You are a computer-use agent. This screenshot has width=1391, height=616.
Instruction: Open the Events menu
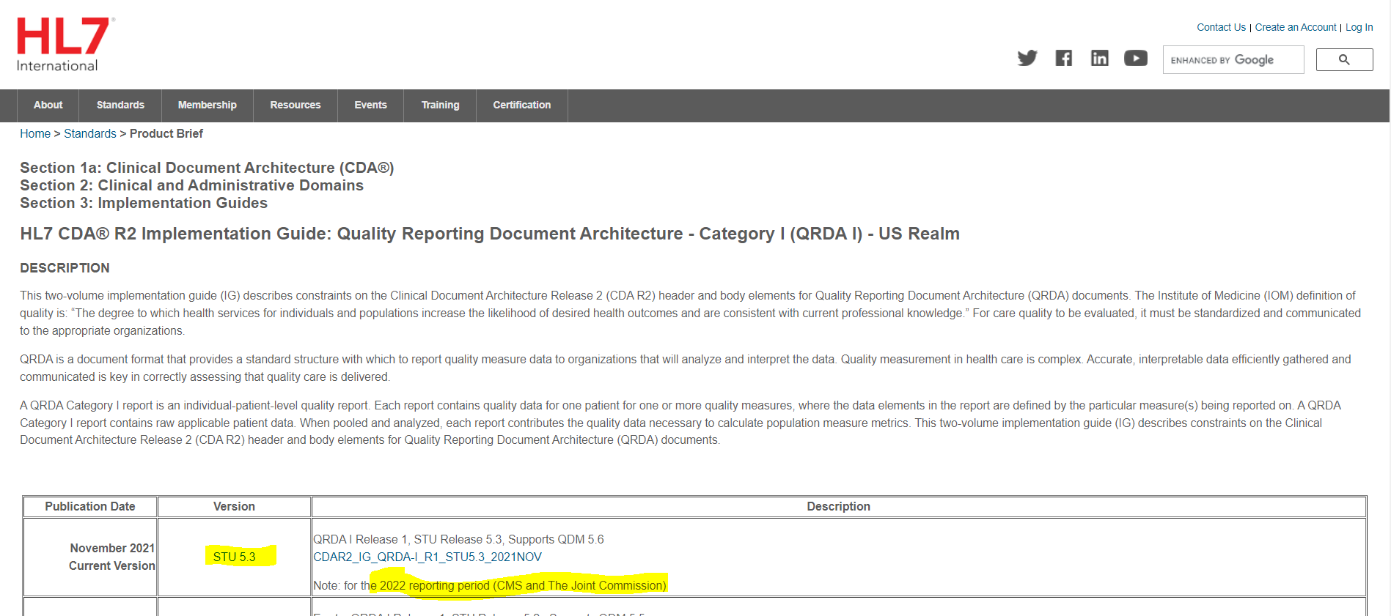tap(370, 105)
